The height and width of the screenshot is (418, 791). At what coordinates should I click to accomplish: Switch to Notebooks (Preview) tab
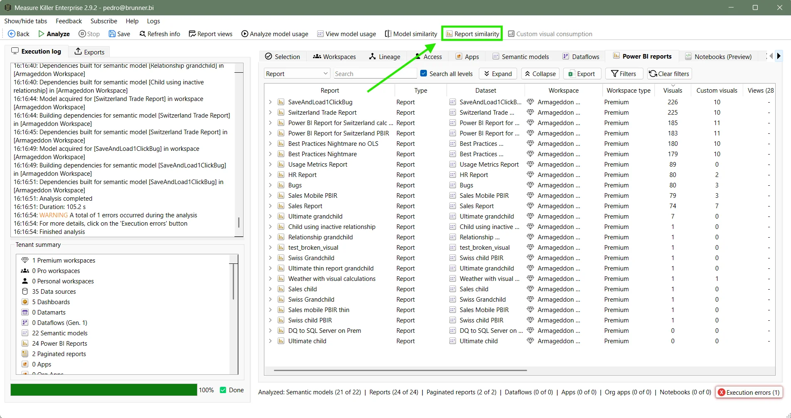pos(718,57)
